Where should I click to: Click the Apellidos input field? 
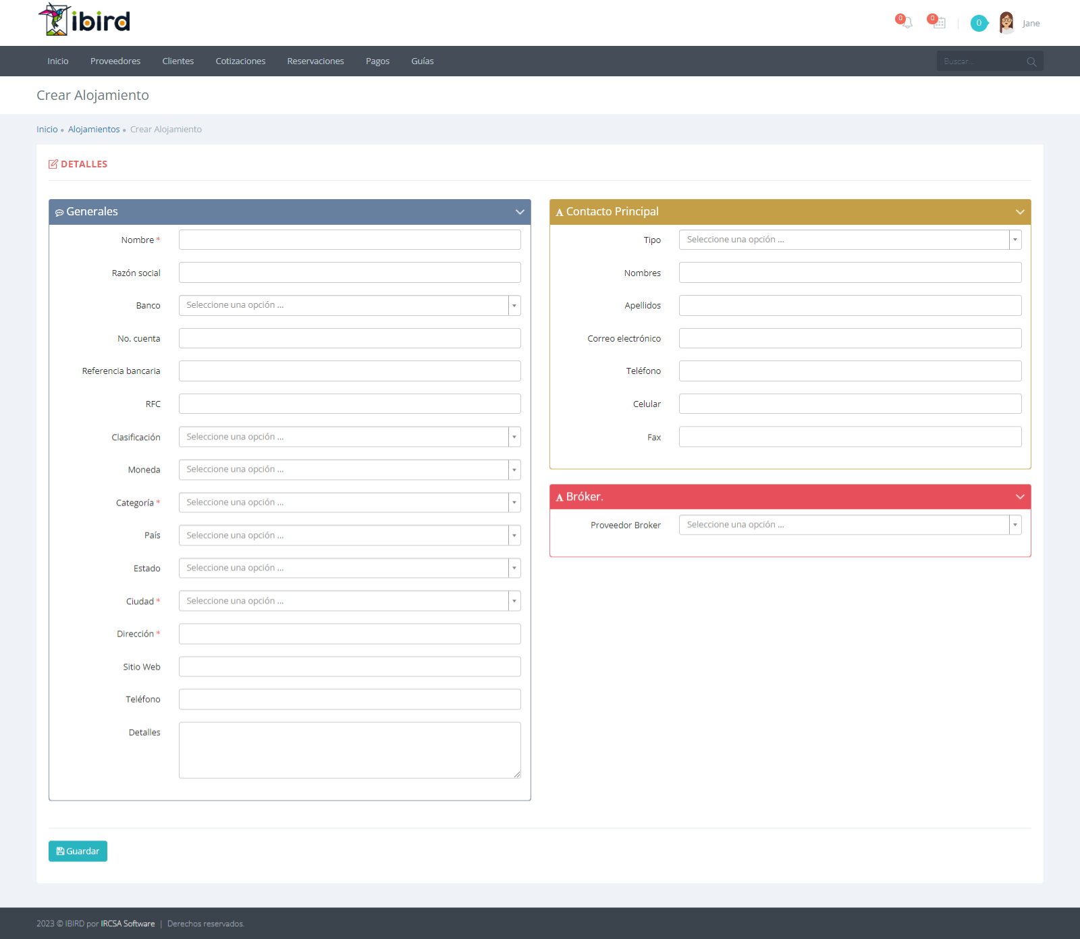click(850, 305)
